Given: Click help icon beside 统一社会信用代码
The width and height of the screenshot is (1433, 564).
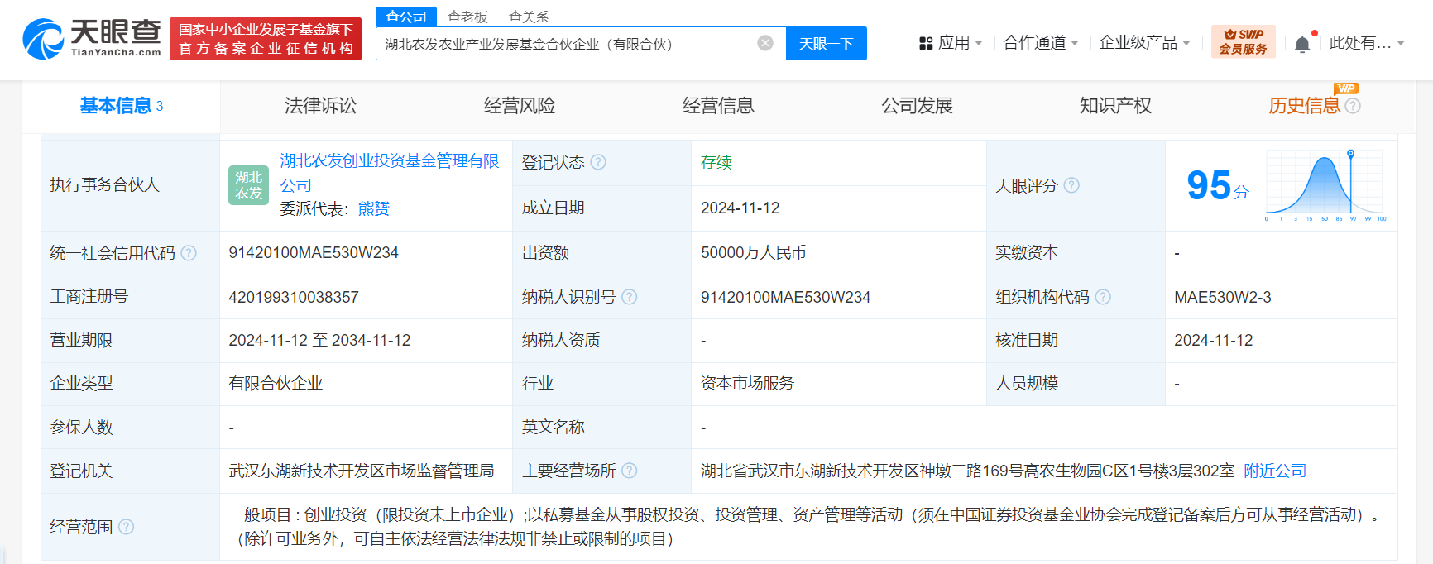Looking at the screenshot, I should (189, 253).
